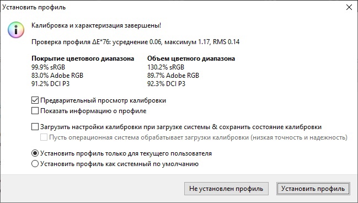Viewport: 358px width, 203px height.
Task: Tick the Пусть операционная система обрабатывает checkbox
Action: pyautogui.click(x=44, y=137)
